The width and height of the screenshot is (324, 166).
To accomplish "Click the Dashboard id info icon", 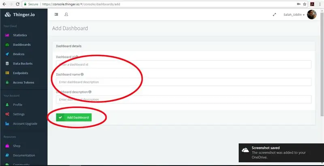I will point(77,57).
